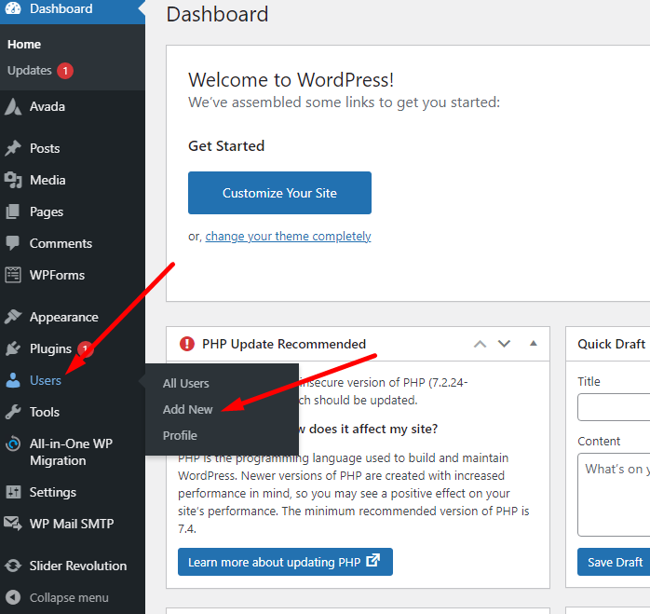Go to Posts in the sidebar
650x614 pixels.
click(x=45, y=148)
